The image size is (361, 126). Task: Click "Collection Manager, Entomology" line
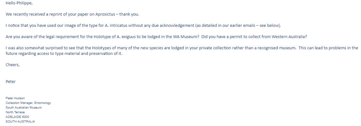click(x=28, y=103)
